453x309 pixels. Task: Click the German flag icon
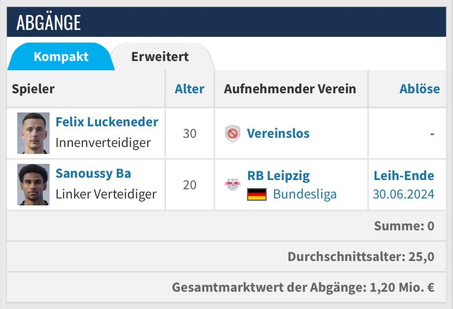click(257, 195)
